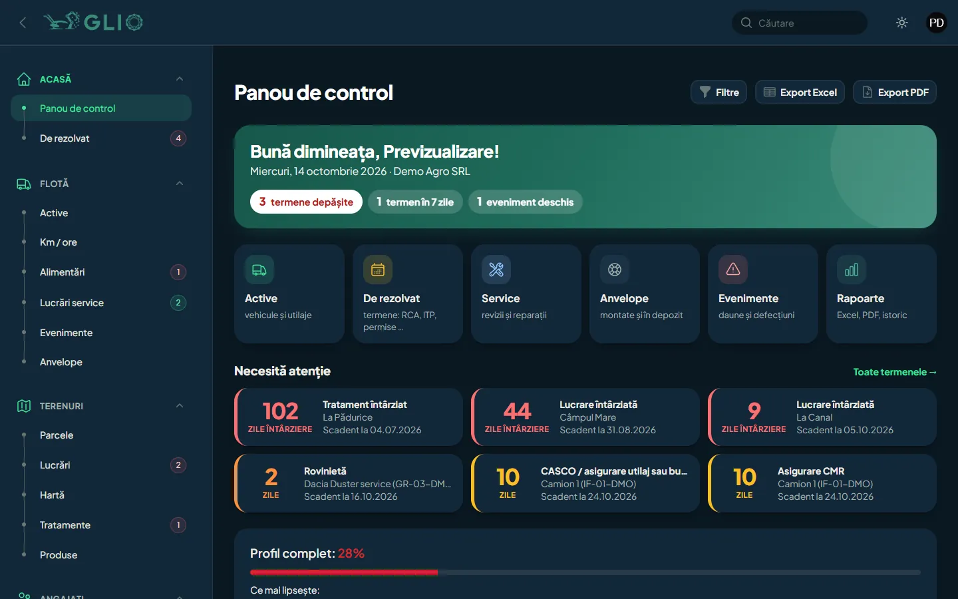Open Lucrare întârziată La Canal card
Viewport: 958px width, 599px height.
coord(822,417)
